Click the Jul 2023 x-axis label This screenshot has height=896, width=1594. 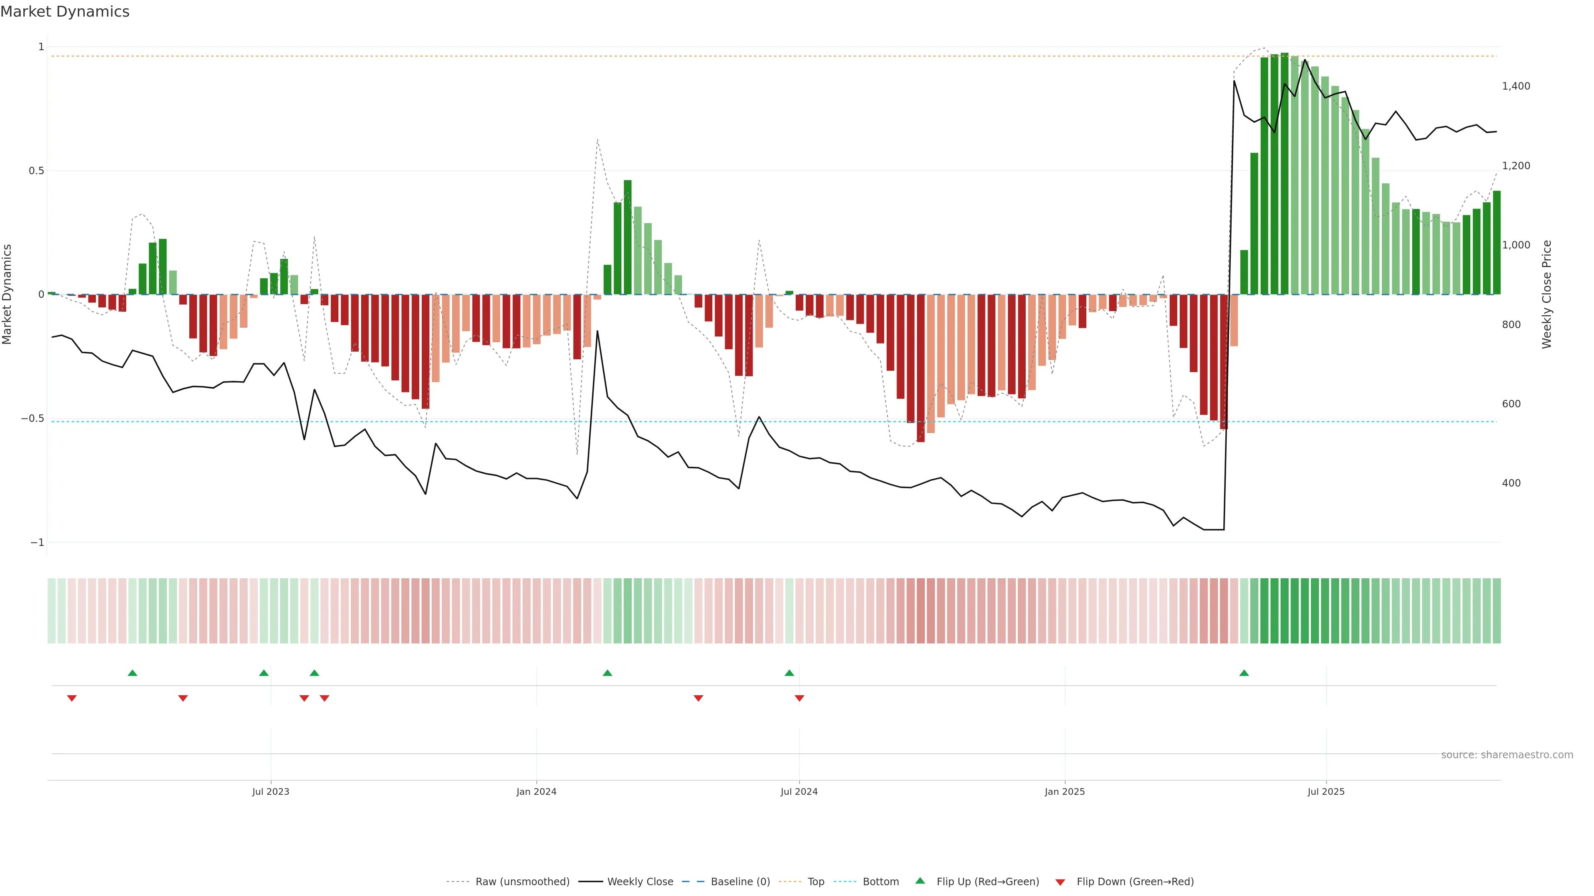click(270, 791)
